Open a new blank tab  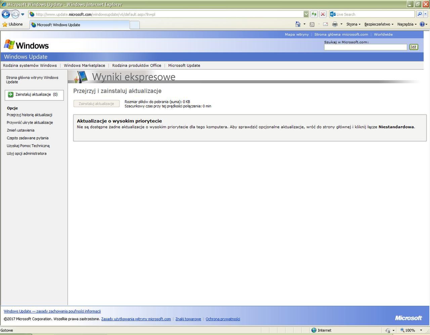pyautogui.click(x=134, y=25)
